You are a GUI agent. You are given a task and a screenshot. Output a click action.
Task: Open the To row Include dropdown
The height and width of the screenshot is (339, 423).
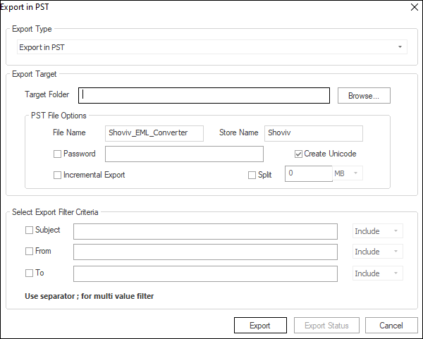point(378,273)
